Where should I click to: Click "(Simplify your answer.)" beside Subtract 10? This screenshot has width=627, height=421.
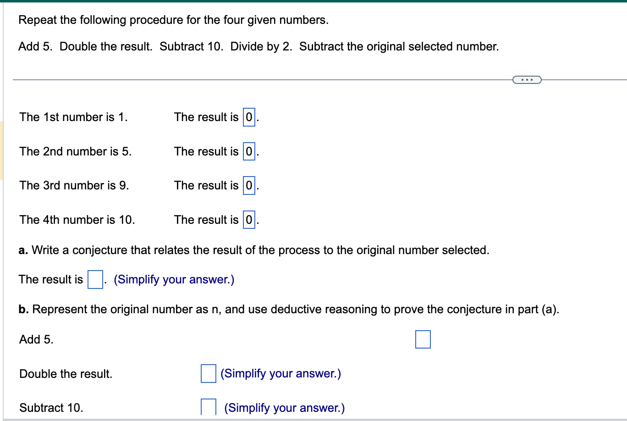coord(284,407)
